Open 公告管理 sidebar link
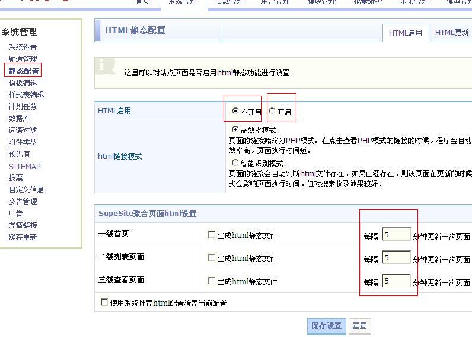Viewport: 472px width, 337px height. point(23,202)
